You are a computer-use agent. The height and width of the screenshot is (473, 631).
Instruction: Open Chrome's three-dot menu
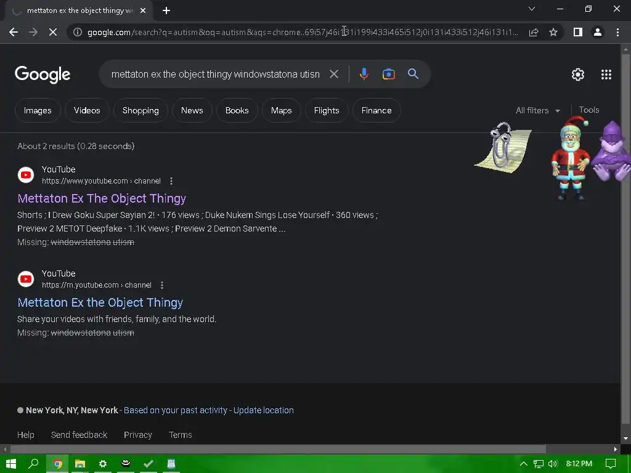(617, 32)
